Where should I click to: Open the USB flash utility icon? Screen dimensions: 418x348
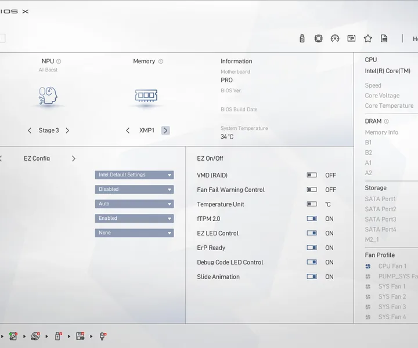pos(302,39)
